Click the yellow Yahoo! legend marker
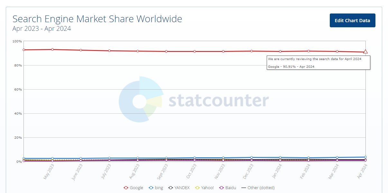This screenshot has width=388, height=193. pyautogui.click(x=198, y=188)
